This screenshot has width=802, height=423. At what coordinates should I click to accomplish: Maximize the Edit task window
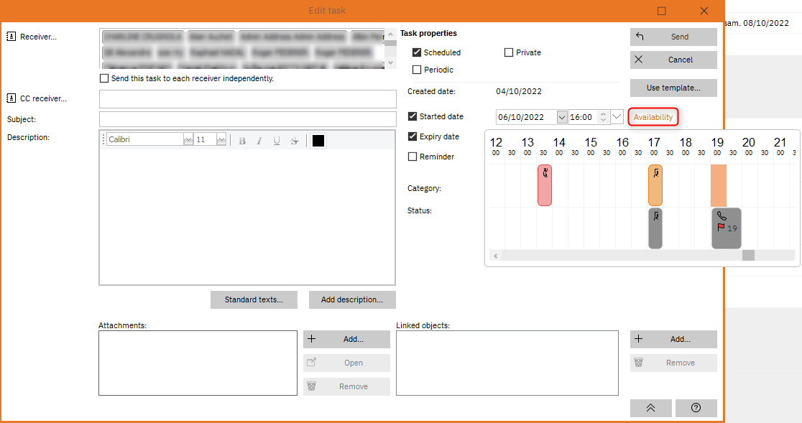tap(661, 11)
